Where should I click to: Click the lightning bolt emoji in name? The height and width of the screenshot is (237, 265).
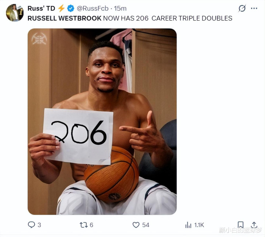61,8
